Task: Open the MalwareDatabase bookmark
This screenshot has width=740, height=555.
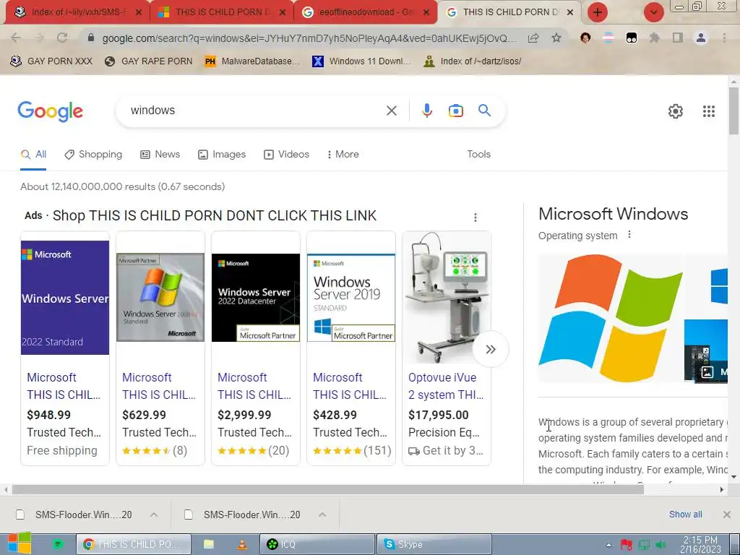Action: (x=252, y=61)
